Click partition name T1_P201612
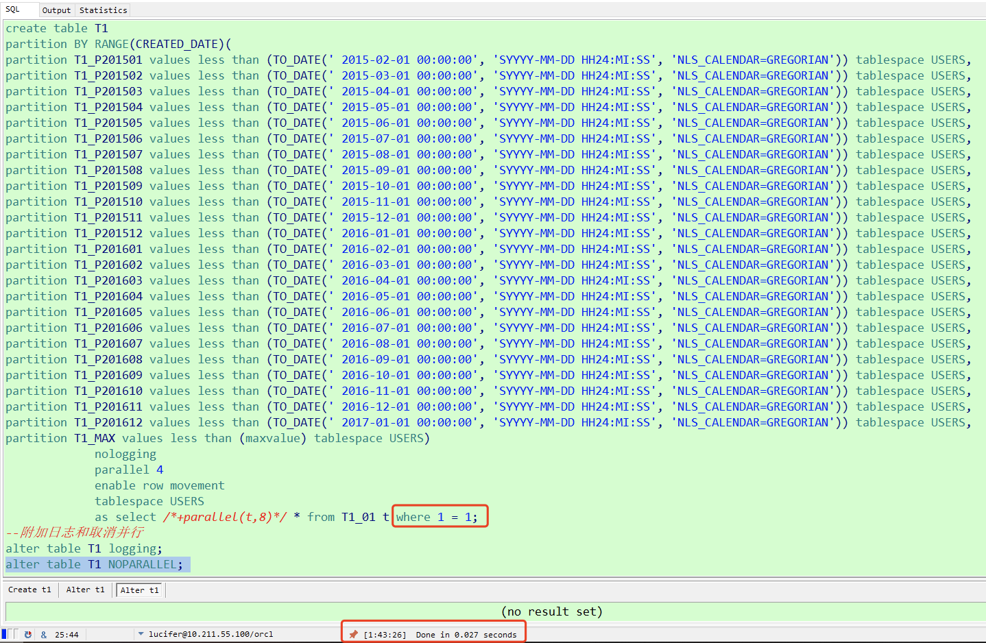This screenshot has width=986, height=643. pyautogui.click(x=108, y=422)
